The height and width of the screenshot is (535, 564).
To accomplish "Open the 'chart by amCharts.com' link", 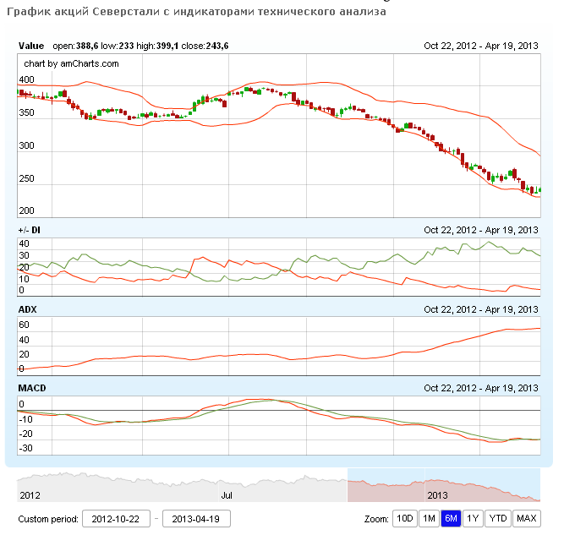I will [x=71, y=63].
